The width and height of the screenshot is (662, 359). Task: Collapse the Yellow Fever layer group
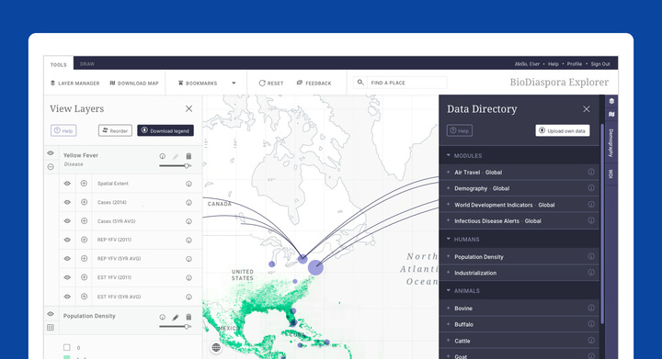pos(51,167)
